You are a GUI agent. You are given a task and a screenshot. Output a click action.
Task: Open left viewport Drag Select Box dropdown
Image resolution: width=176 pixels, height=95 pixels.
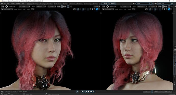pos(41,7)
